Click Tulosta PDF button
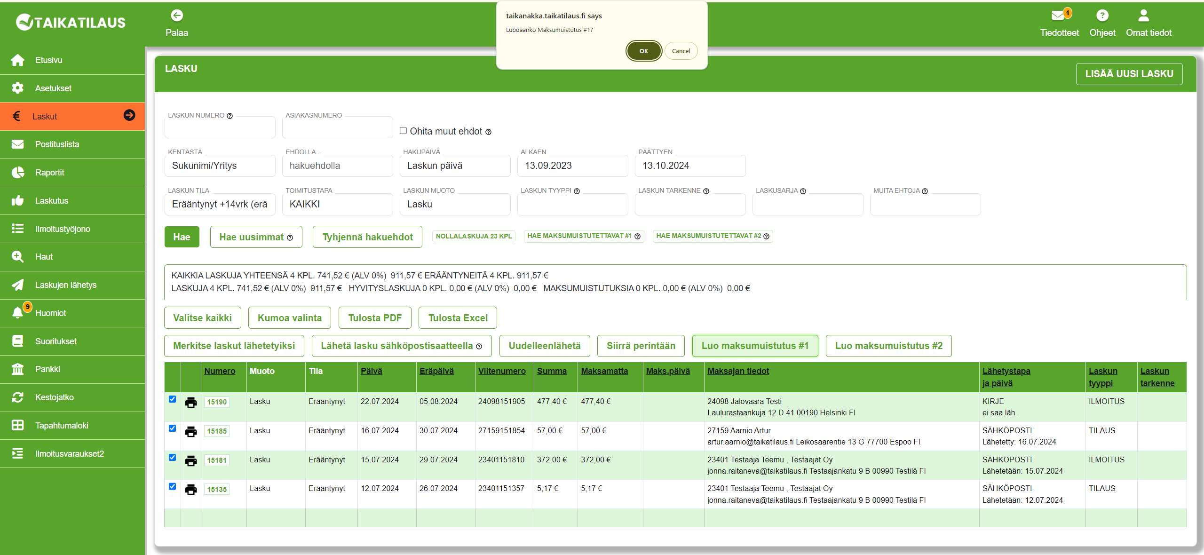 tap(375, 318)
